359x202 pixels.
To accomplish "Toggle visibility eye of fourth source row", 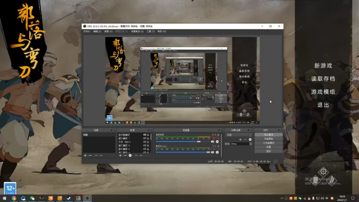I will point(144,145).
